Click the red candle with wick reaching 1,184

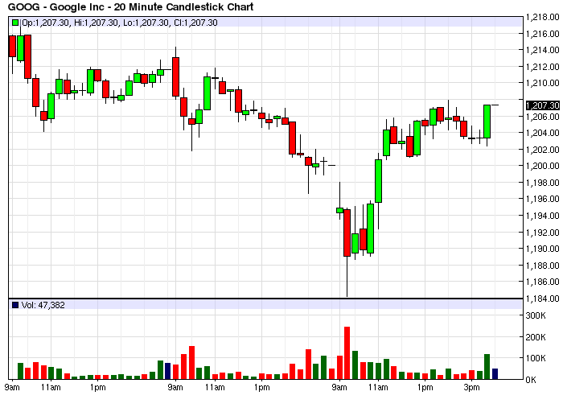coord(347,233)
